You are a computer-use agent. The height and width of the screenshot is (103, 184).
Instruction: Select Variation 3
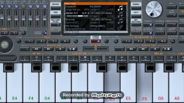(x=85, y=58)
